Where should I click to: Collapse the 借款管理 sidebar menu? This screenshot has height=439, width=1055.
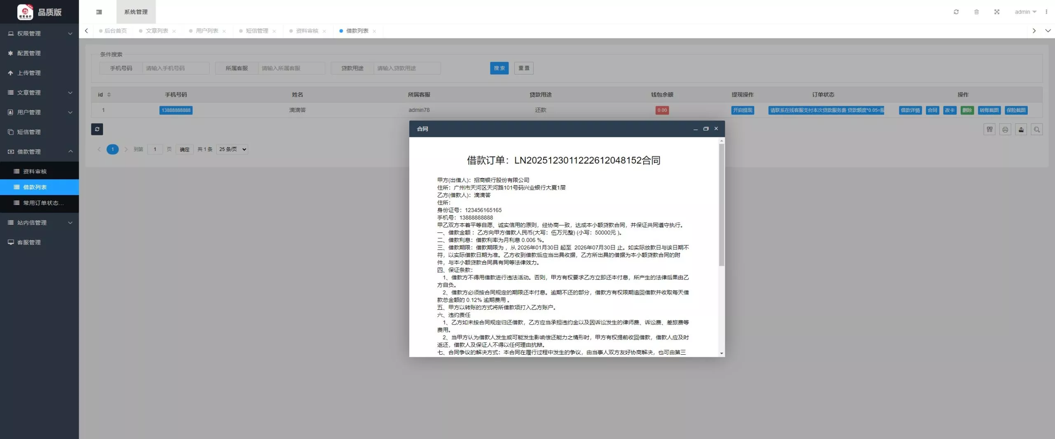(39, 151)
